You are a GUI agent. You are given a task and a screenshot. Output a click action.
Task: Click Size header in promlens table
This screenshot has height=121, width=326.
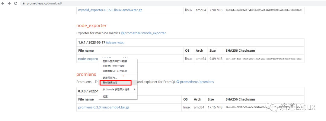pyautogui.click(x=211, y=99)
